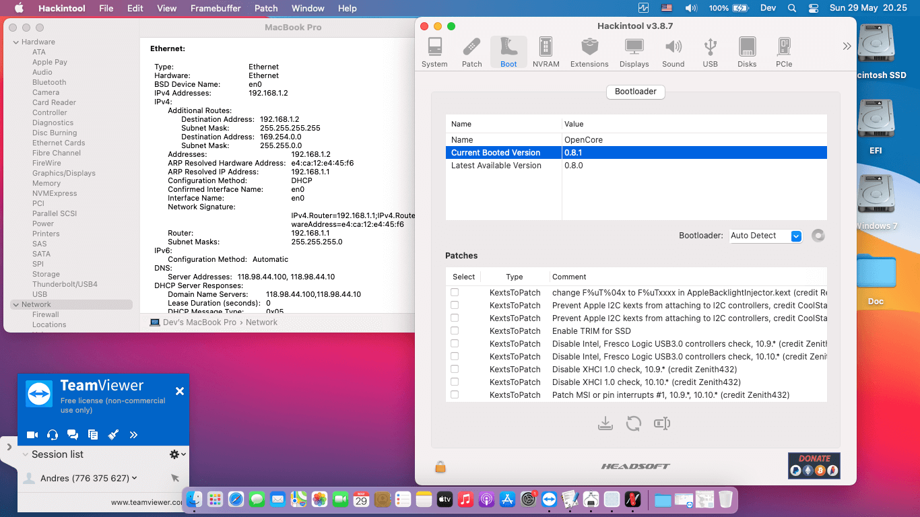The width and height of the screenshot is (920, 517).
Task: Select the Current Booted Version row
Action: pos(636,153)
